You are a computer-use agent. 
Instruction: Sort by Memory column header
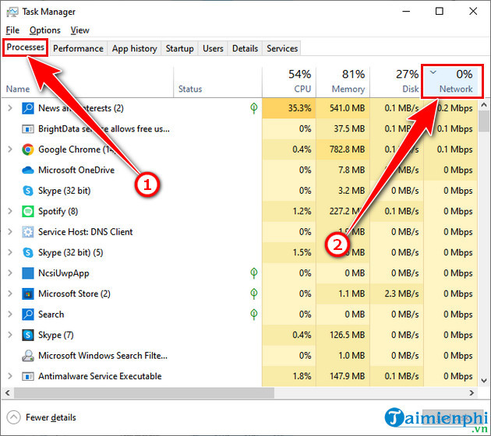(x=343, y=82)
